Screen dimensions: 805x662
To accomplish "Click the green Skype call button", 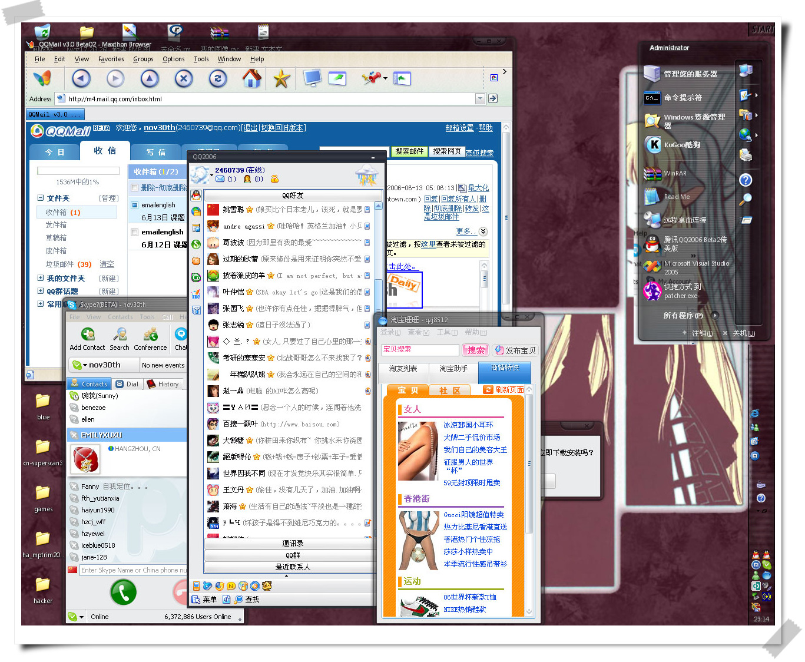I will pyautogui.click(x=124, y=593).
